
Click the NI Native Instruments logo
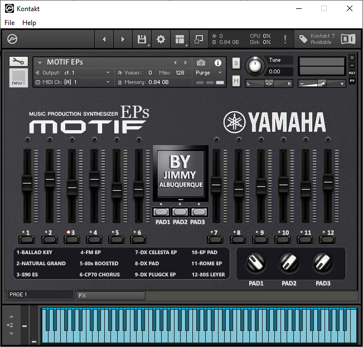click(x=348, y=39)
